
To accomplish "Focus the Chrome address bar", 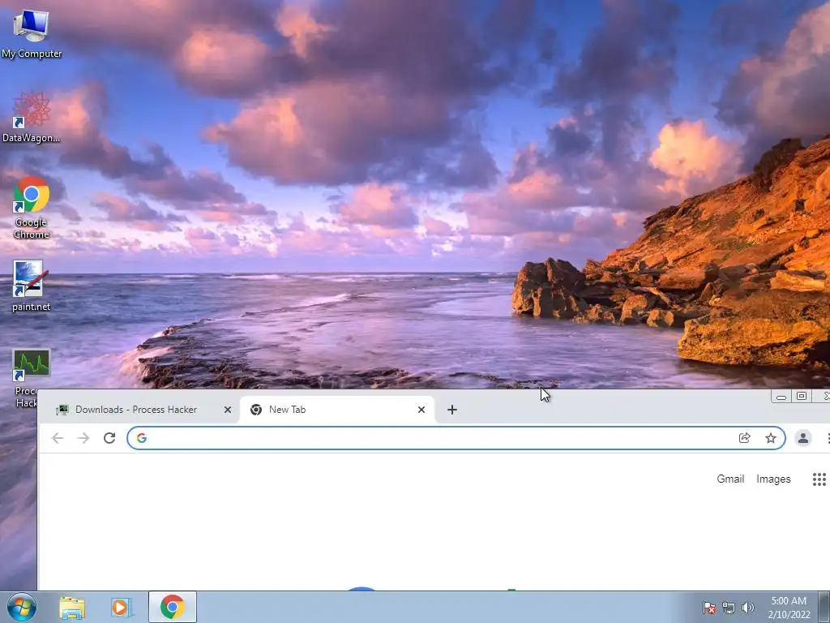I will (456, 438).
